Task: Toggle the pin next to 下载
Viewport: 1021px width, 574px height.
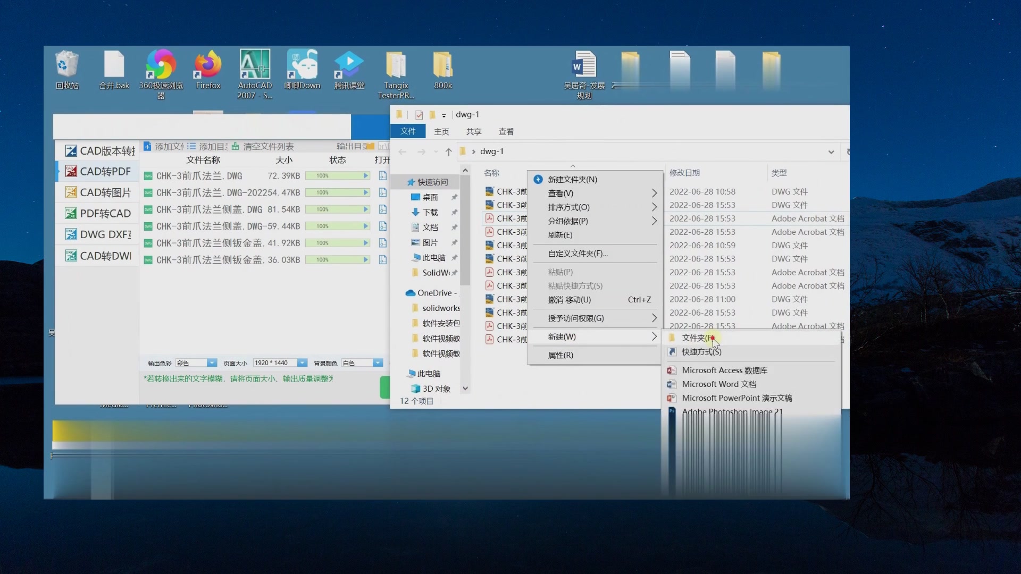Action: pyautogui.click(x=454, y=212)
